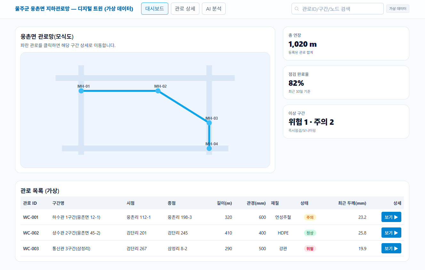
Task: Select the 총 연장 1,020 m card
Action: pyautogui.click(x=346, y=44)
